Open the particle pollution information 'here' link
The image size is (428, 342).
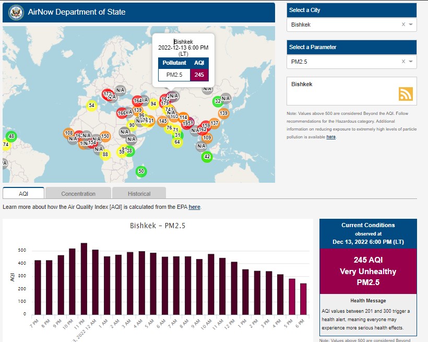coord(331,137)
